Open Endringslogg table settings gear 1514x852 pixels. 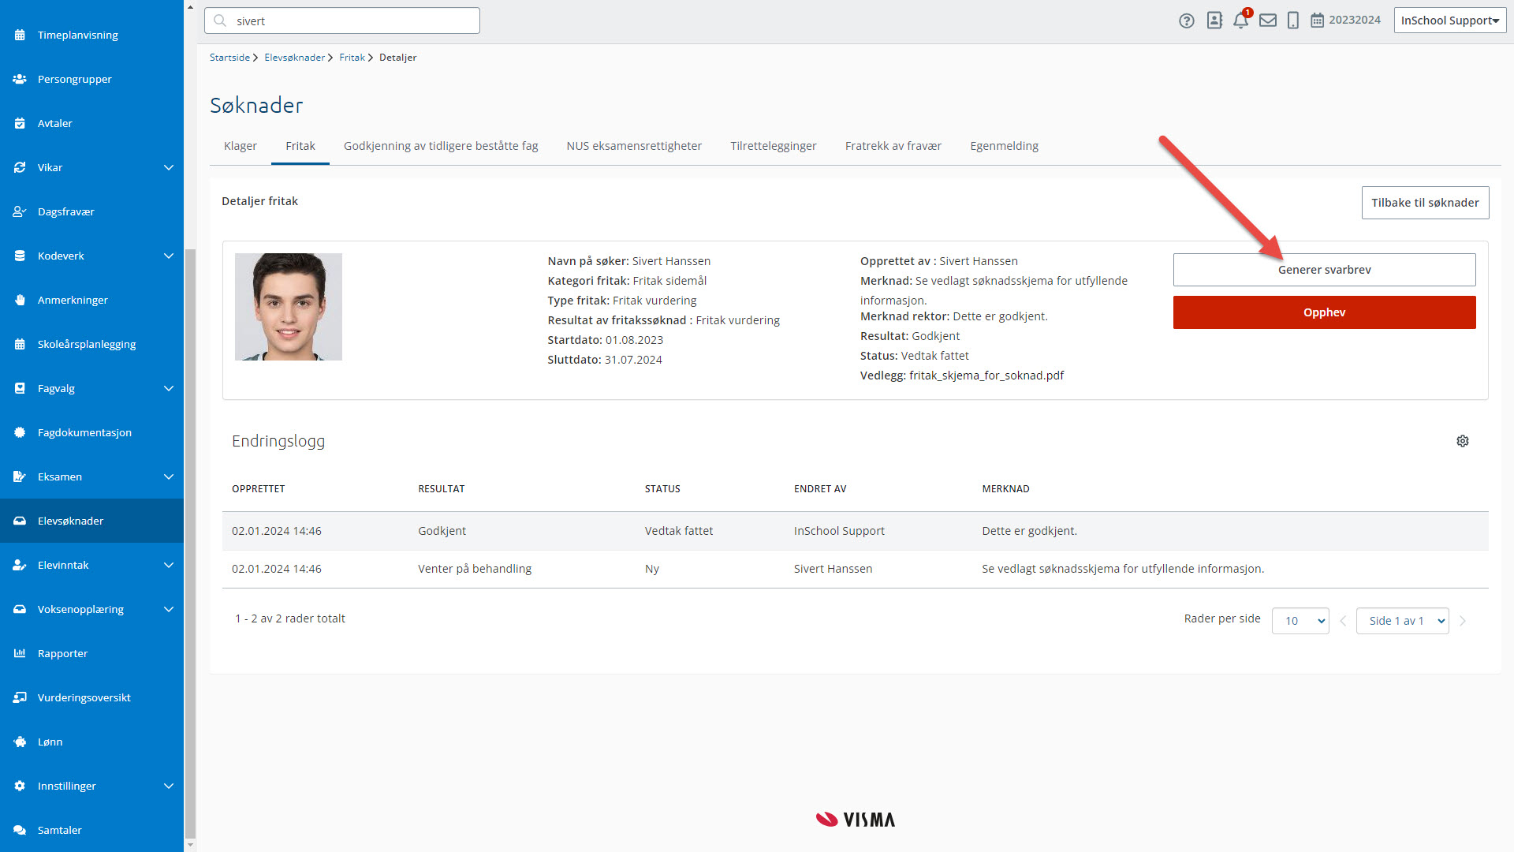click(1462, 441)
